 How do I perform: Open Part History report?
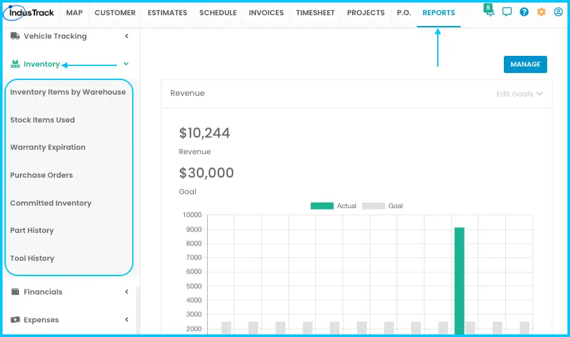[32, 230]
